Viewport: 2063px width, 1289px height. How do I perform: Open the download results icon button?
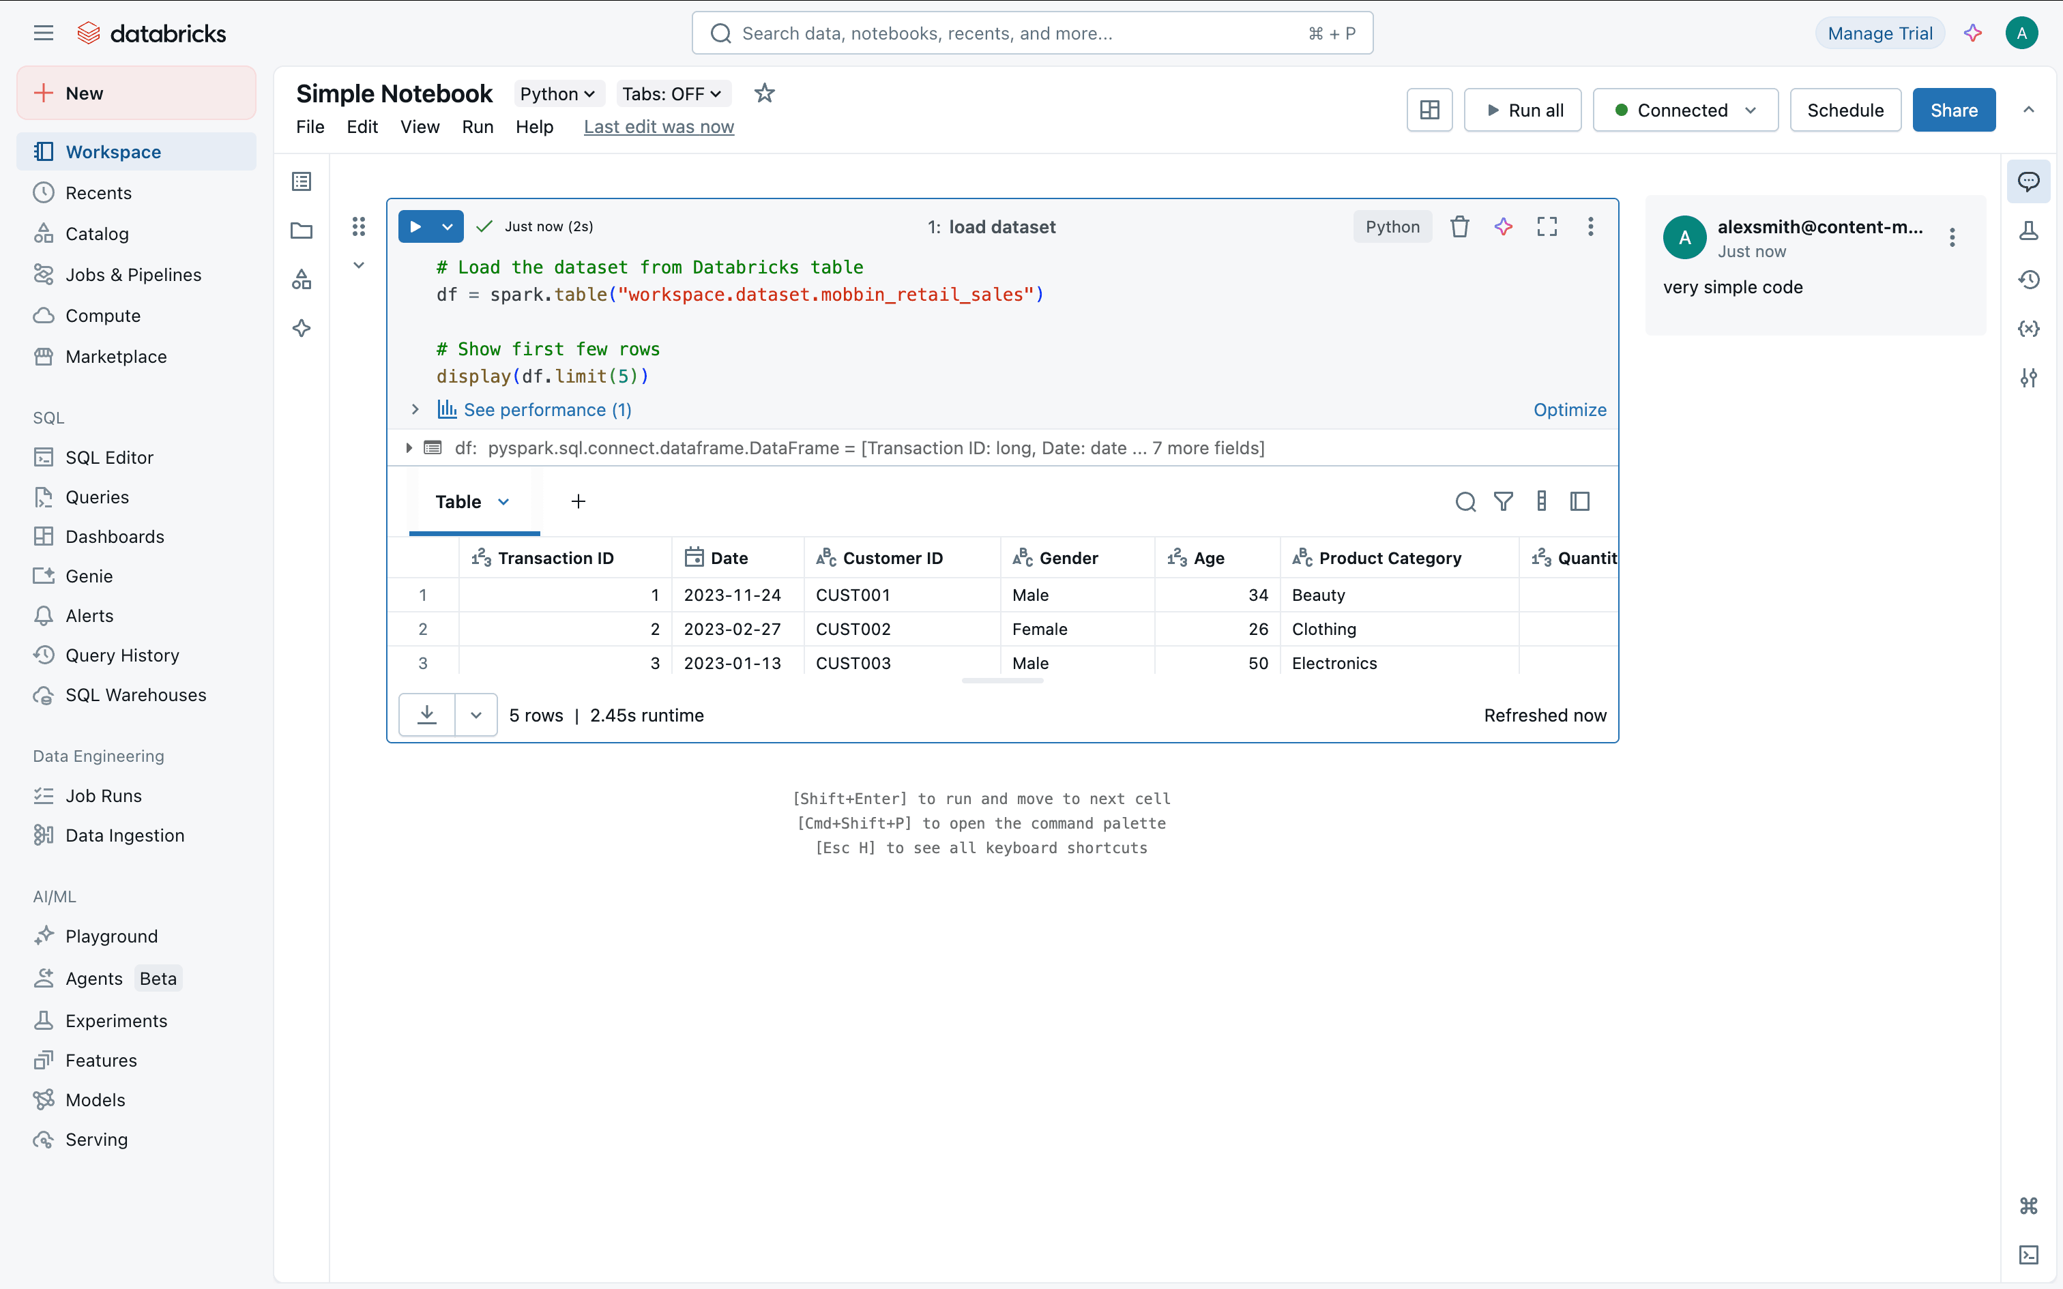click(x=427, y=715)
